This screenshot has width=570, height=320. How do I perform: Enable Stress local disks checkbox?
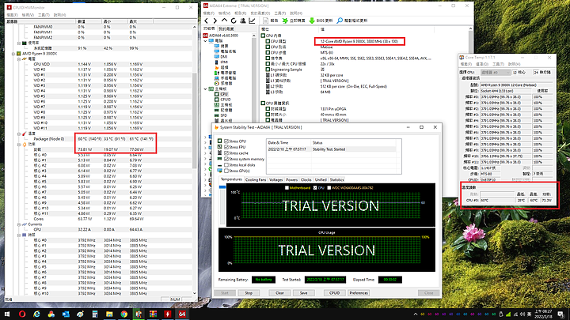pyautogui.click(x=226, y=164)
